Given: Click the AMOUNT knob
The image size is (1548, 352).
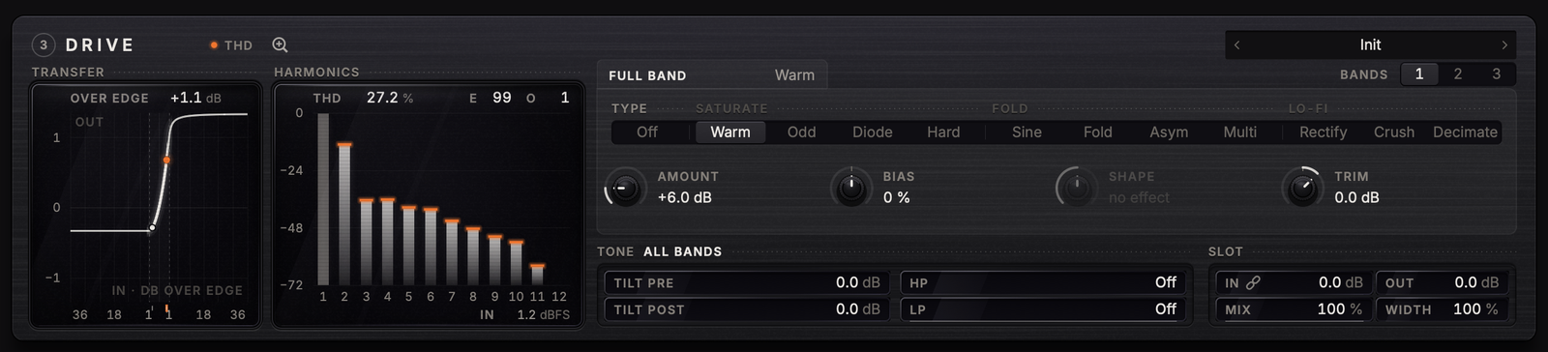Looking at the screenshot, I should pyautogui.click(x=624, y=187).
